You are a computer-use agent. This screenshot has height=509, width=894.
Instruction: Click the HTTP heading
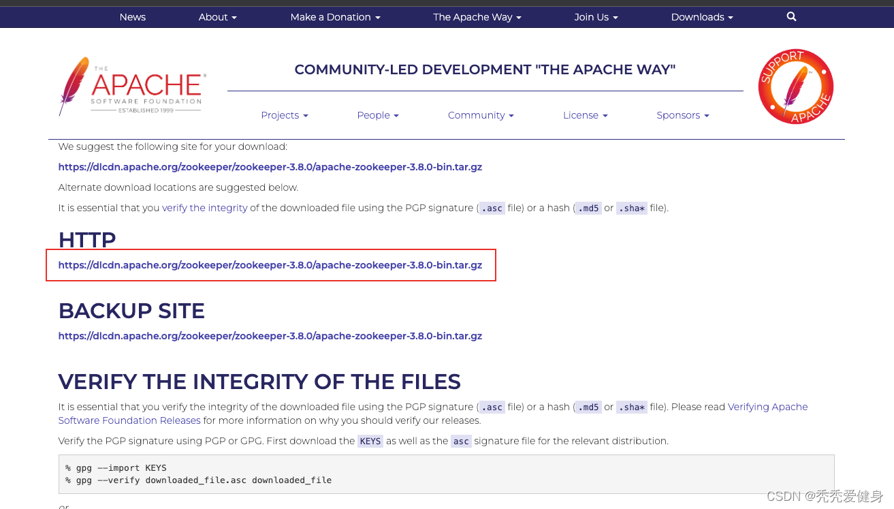(87, 240)
